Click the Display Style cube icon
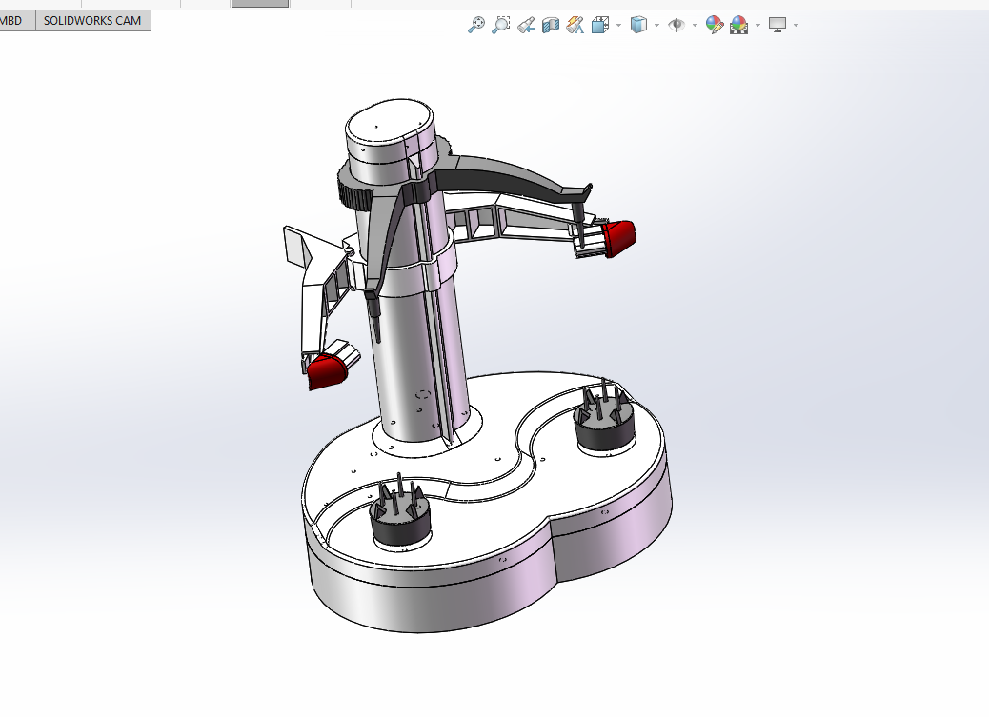This screenshot has height=717, width=989. (639, 25)
